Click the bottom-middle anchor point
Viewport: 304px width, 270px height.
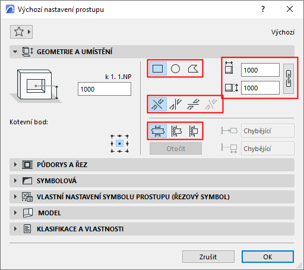point(119,151)
